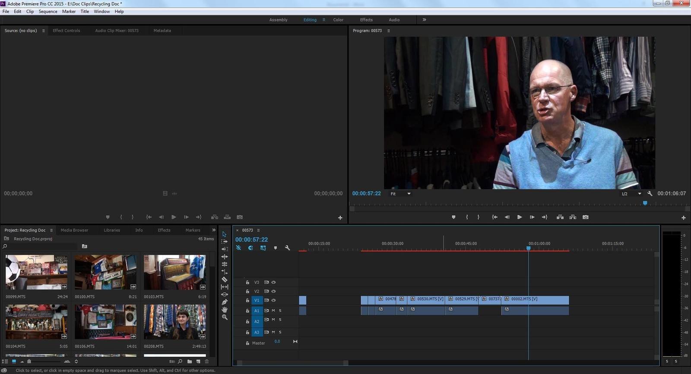Click the New Bin folder icon
Image resolution: width=691 pixels, height=374 pixels.
190,361
